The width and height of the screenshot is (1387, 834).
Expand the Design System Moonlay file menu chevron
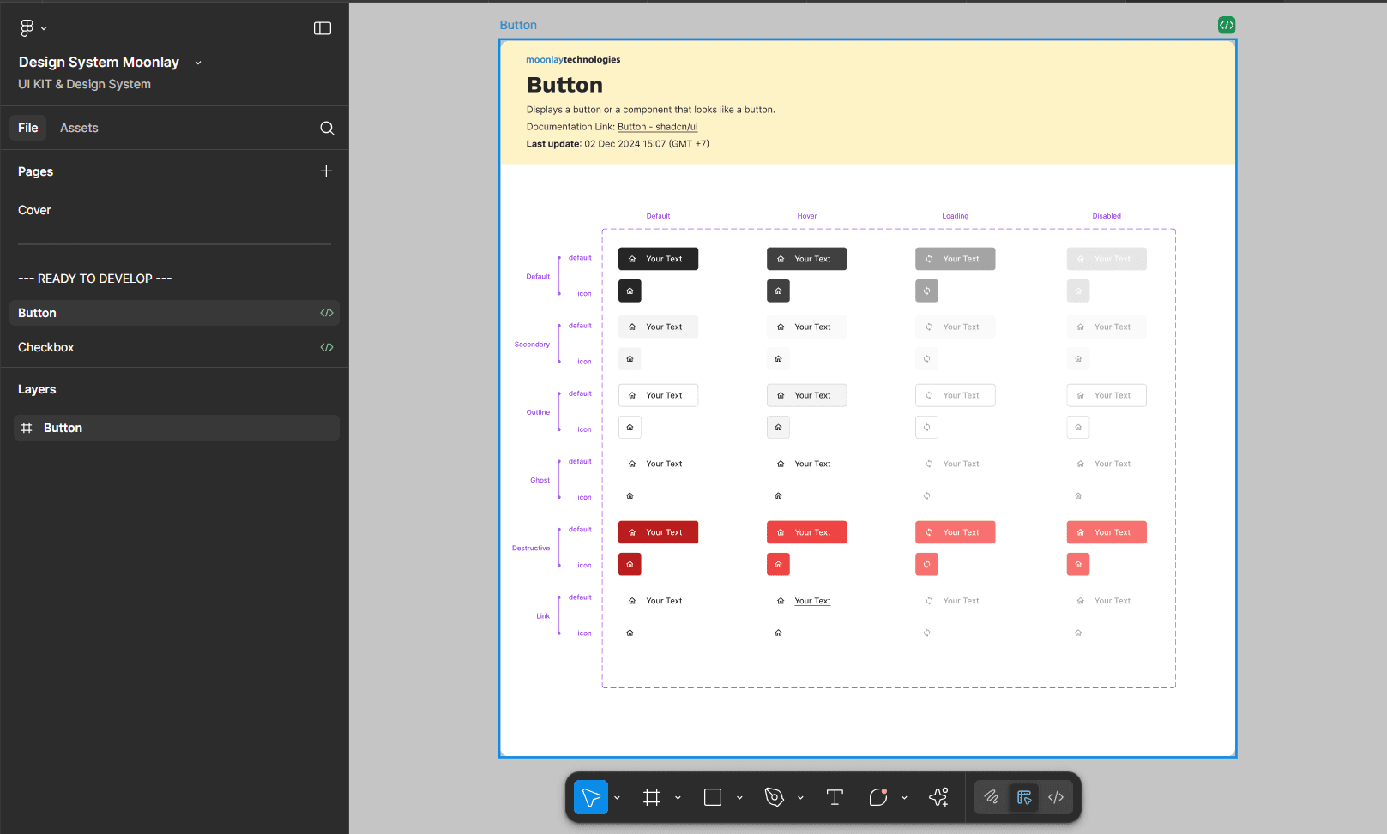point(198,63)
